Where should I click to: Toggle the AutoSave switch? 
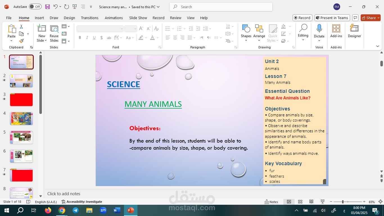pos(35,7)
